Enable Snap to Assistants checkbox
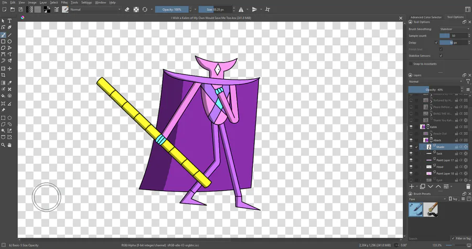This screenshot has height=249, width=472. point(410,64)
